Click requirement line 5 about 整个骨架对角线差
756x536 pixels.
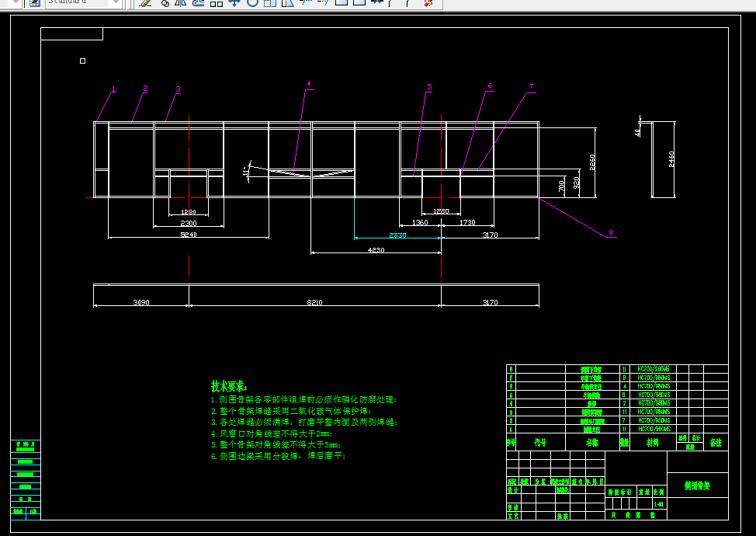[276, 445]
